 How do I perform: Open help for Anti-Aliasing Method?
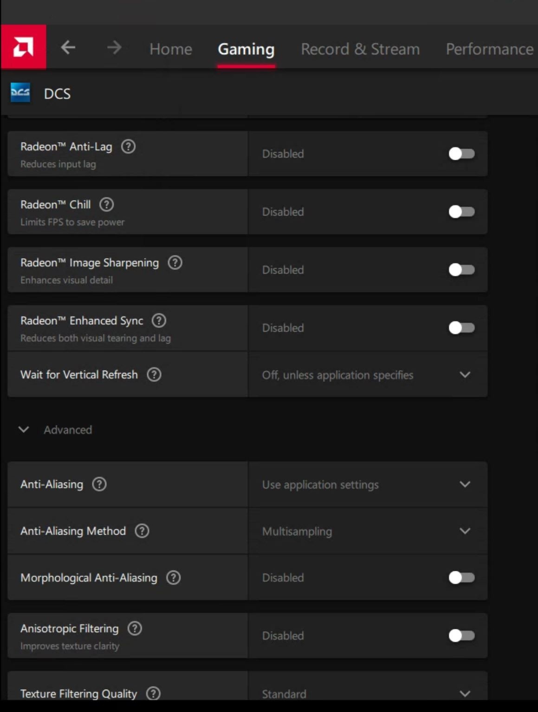pyautogui.click(x=142, y=531)
